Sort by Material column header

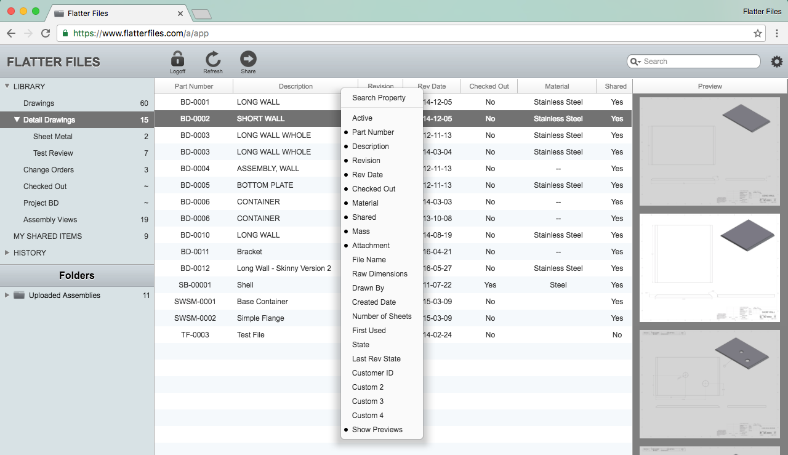click(x=557, y=86)
